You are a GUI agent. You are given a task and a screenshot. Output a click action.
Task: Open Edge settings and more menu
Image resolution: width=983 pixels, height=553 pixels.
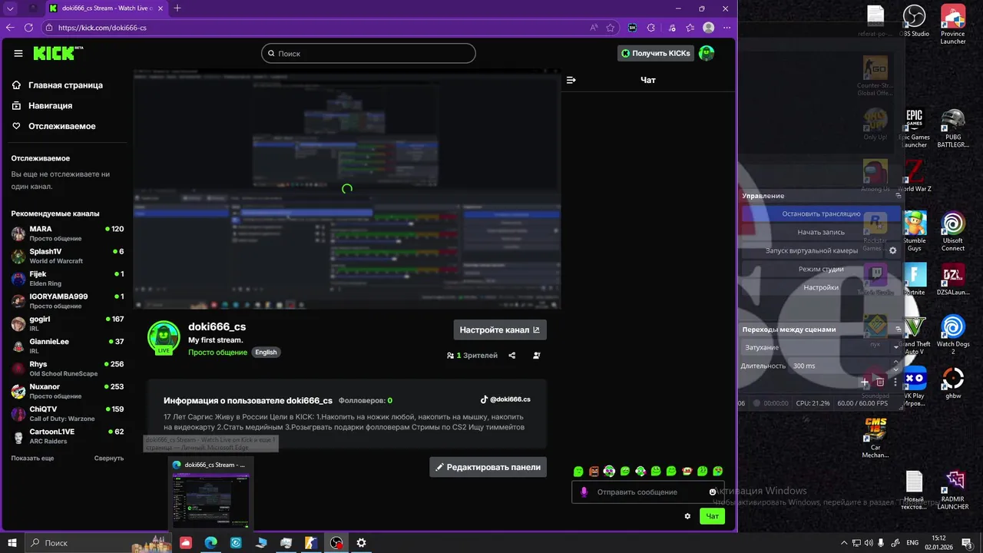tap(726, 28)
